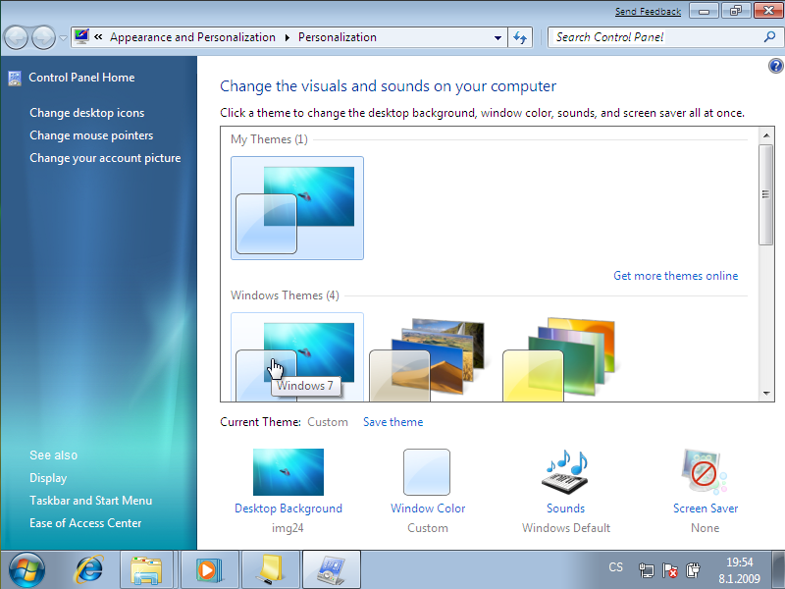This screenshot has height=589, width=785.
Task: Click Appearance and Personalization in the breadcrumb
Action: 192,37
